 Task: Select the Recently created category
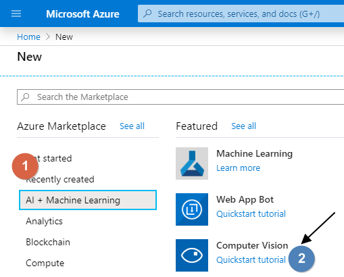point(60,180)
